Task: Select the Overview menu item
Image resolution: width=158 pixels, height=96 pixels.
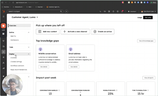Action: (x=19, y=26)
